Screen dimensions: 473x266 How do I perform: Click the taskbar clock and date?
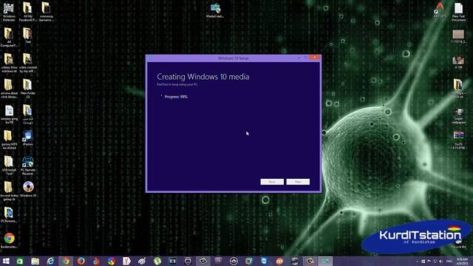pos(462,261)
